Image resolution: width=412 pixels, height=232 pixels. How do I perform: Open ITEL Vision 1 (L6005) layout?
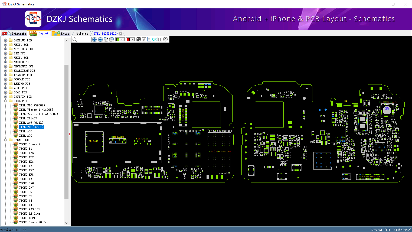[36, 110]
